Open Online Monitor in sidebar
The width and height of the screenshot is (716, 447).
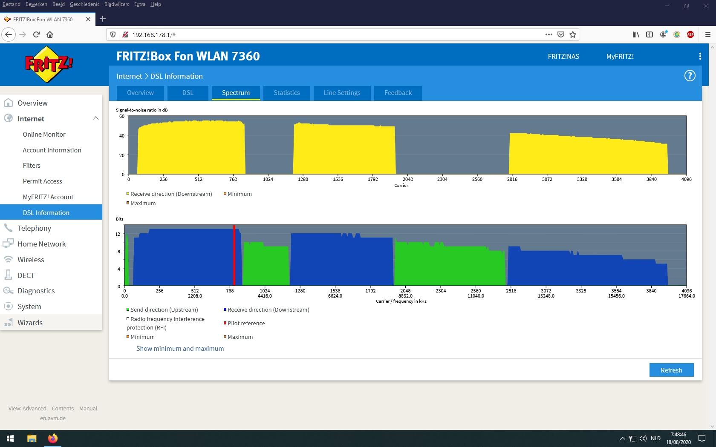[x=44, y=134]
